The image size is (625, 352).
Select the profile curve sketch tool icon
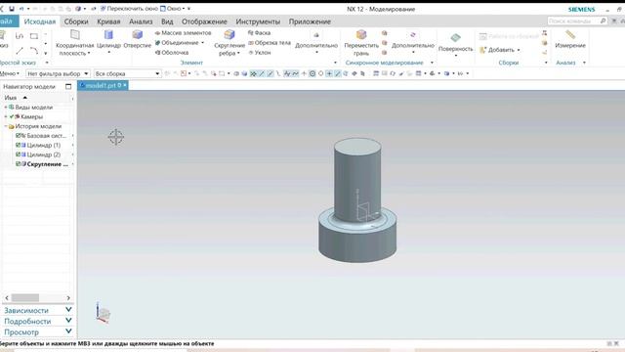20,36
